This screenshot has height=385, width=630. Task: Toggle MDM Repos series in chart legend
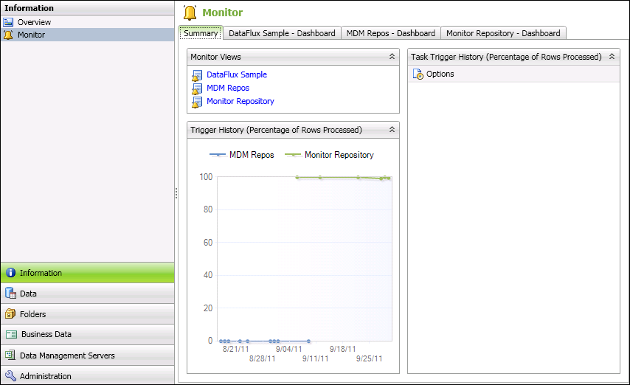tap(243, 155)
